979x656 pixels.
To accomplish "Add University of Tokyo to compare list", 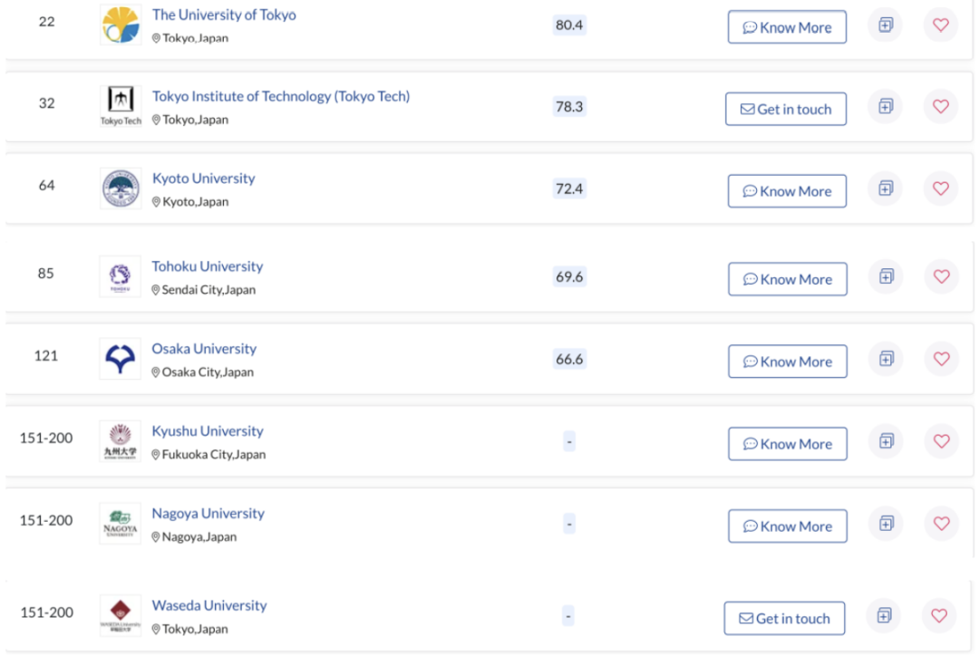I will click(x=886, y=25).
